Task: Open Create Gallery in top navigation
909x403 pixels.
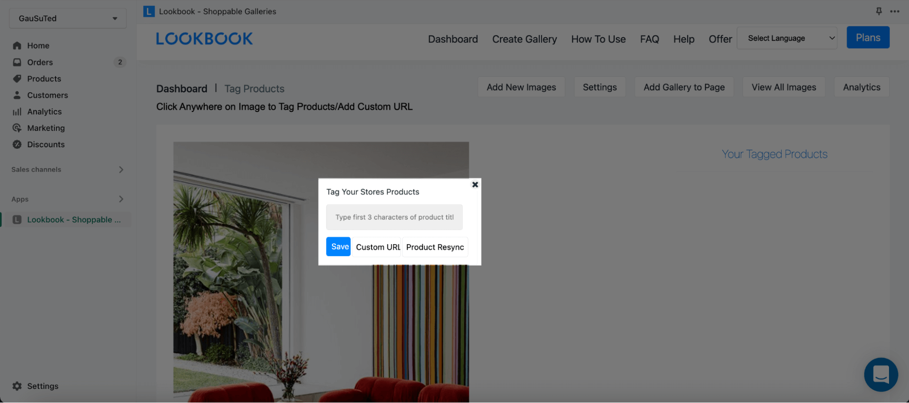Action: [x=524, y=39]
